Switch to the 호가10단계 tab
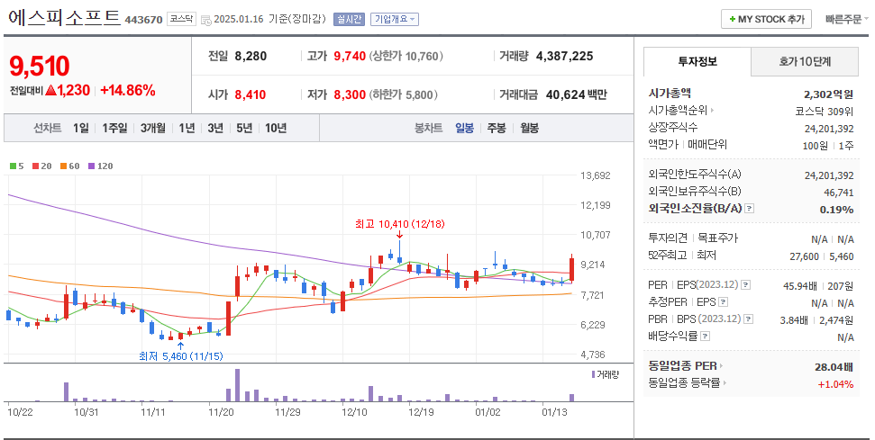The image size is (875, 440). [805, 61]
